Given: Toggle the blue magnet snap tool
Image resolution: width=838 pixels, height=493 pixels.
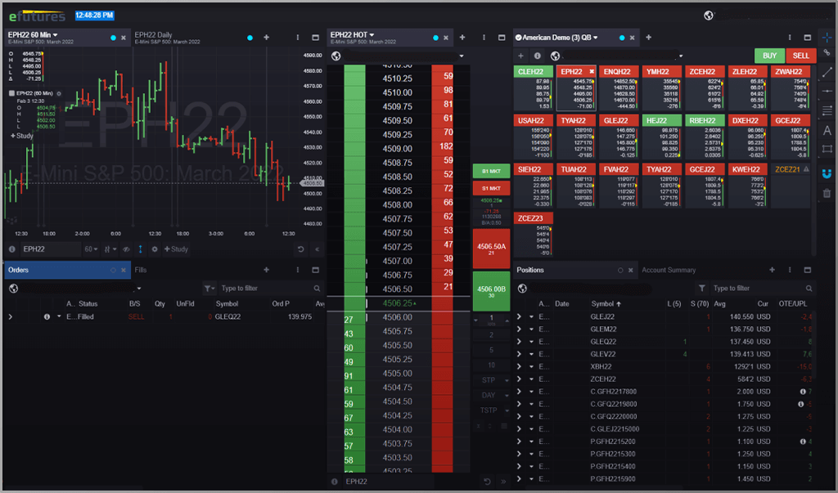Looking at the screenshot, I should (828, 174).
